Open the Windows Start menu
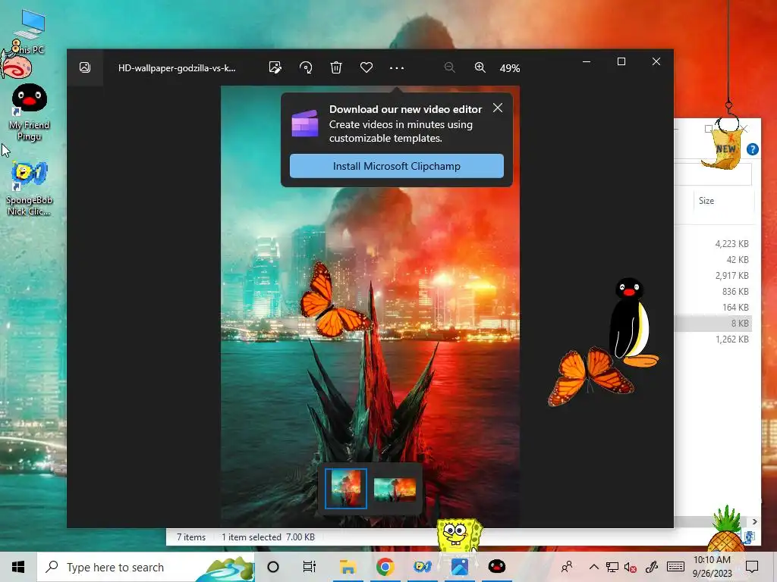Viewport: 777px width, 582px height. click(18, 567)
